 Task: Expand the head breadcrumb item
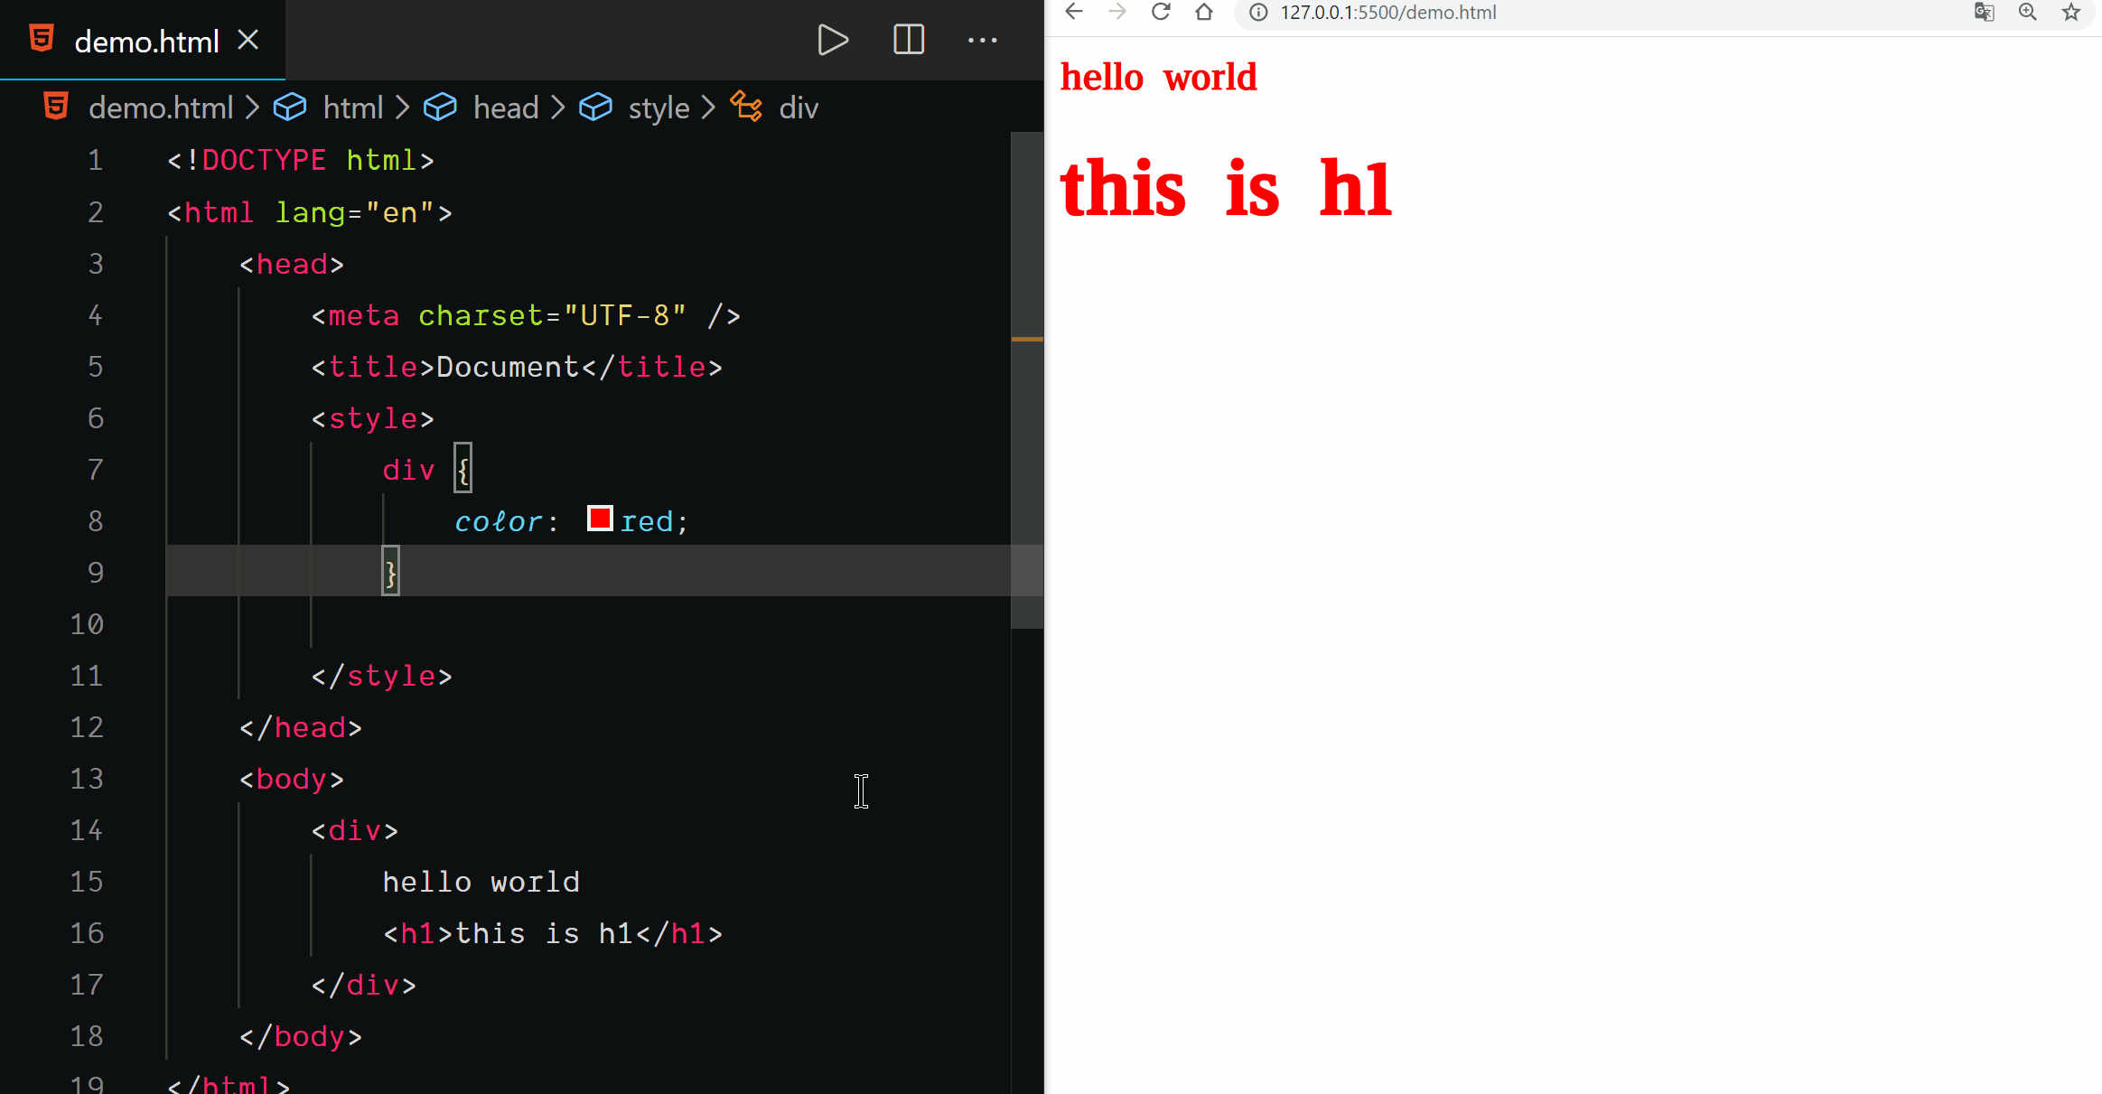(505, 108)
